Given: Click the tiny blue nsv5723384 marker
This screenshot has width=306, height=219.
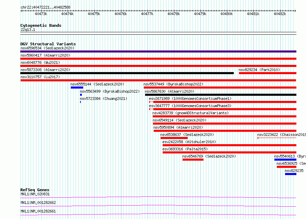Looking at the screenshot, I should [x=80, y=102].
